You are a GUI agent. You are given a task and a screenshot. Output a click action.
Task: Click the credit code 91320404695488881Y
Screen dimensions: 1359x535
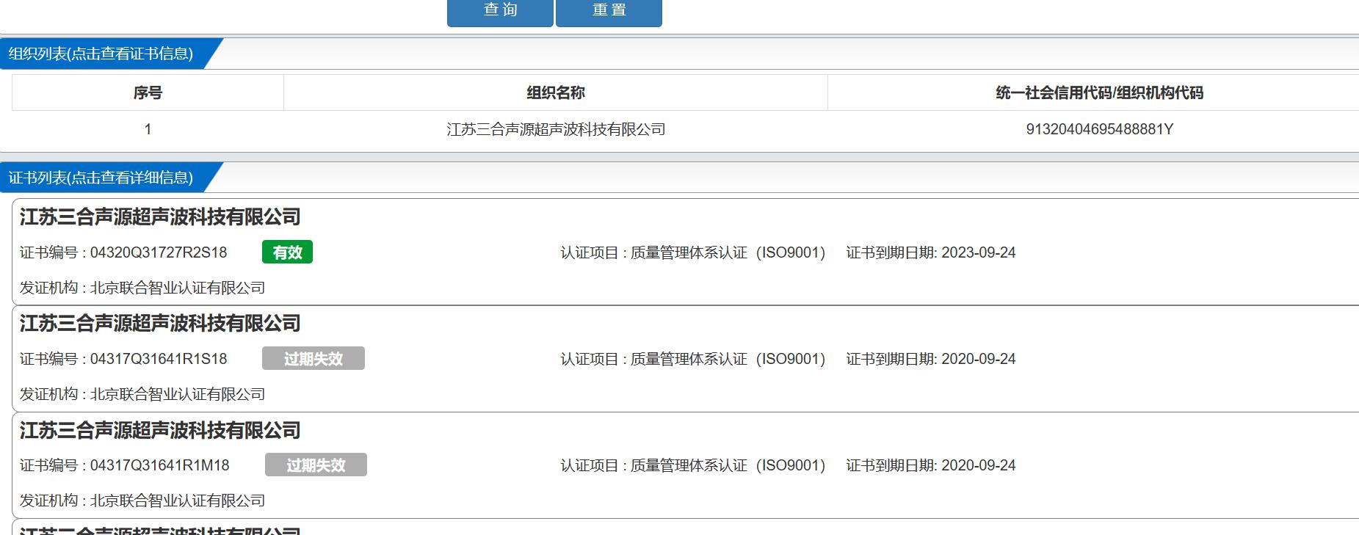[x=1099, y=129]
